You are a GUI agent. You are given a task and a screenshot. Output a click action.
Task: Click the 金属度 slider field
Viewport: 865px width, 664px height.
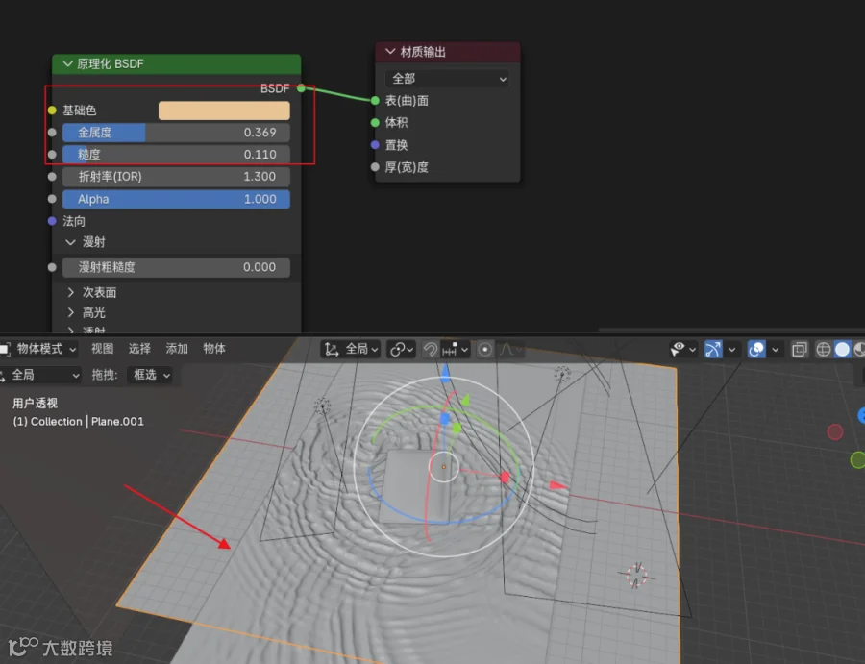click(176, 133)
